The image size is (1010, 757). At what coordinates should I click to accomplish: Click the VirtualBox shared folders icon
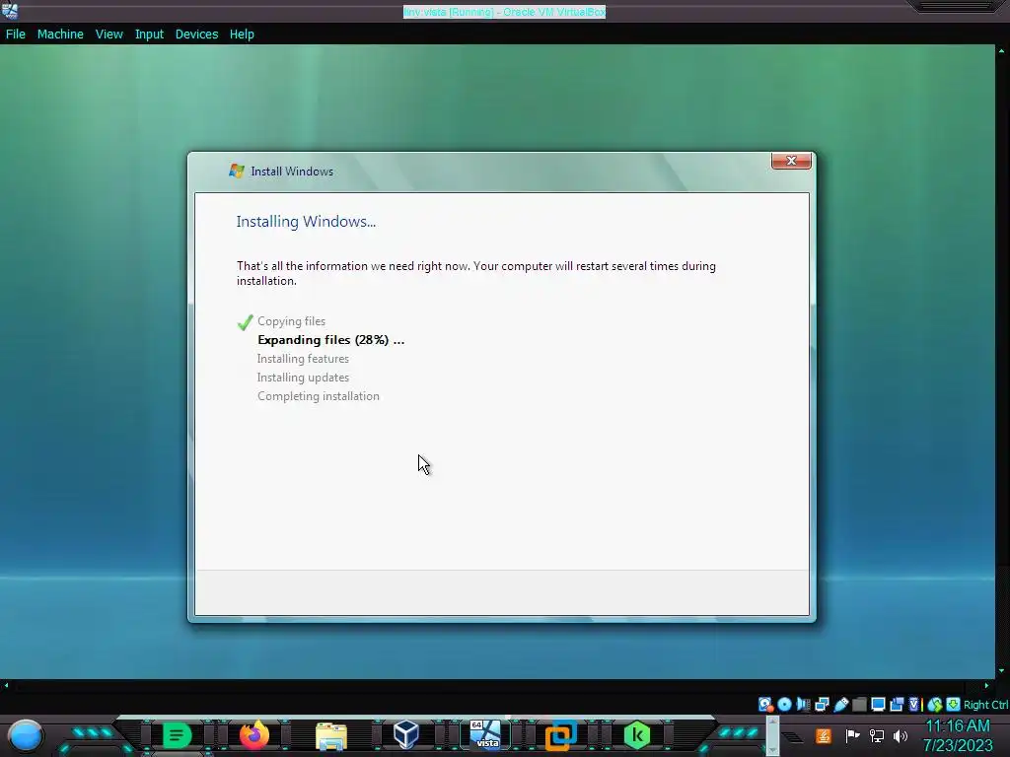[859, 704]
